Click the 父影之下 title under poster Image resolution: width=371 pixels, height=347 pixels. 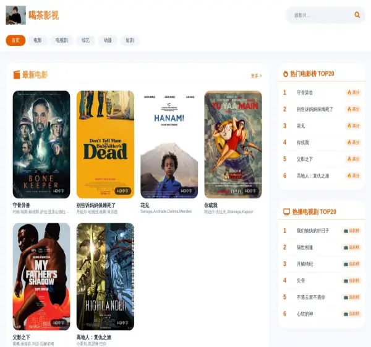point(21,337)
